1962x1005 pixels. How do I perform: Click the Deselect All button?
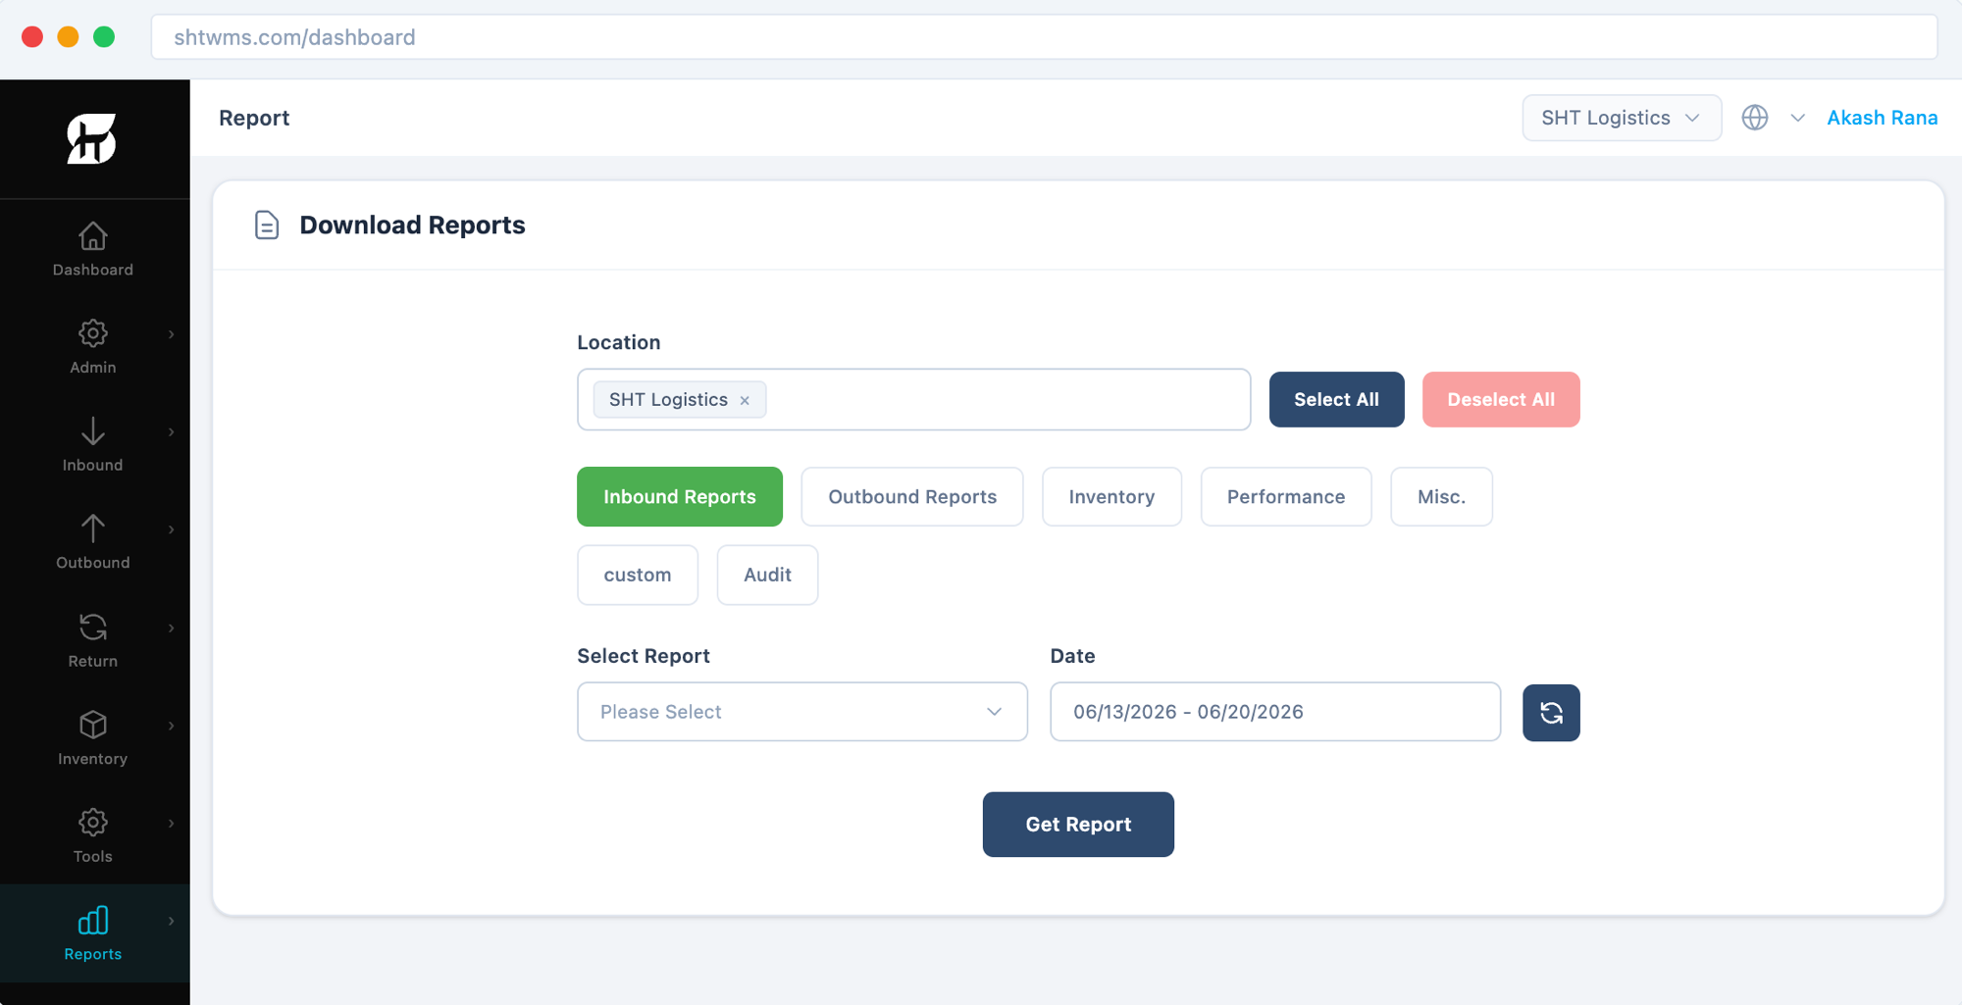[1501, 399]
